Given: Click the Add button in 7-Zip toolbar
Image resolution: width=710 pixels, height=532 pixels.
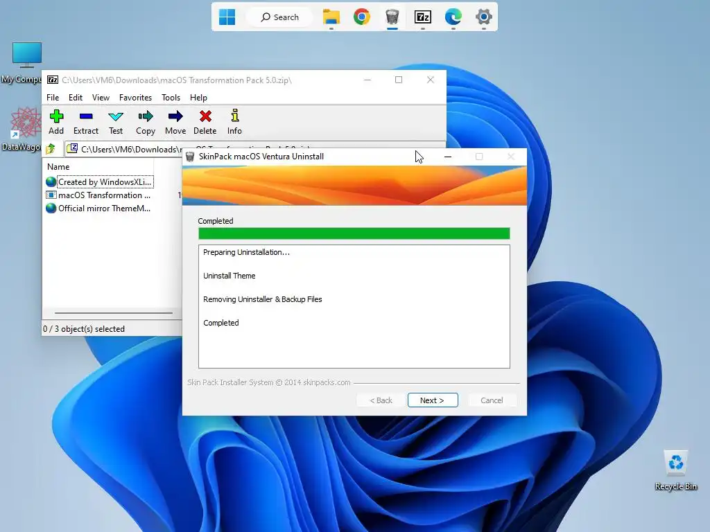Looking at the screenshot, I should coord(56,122).
